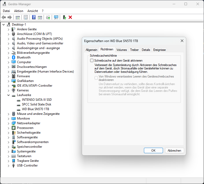Screen dimensions: 204x184
Task: Enable Schreibcache auf dem Gerät aktivieren
Action: pos(92,61)
